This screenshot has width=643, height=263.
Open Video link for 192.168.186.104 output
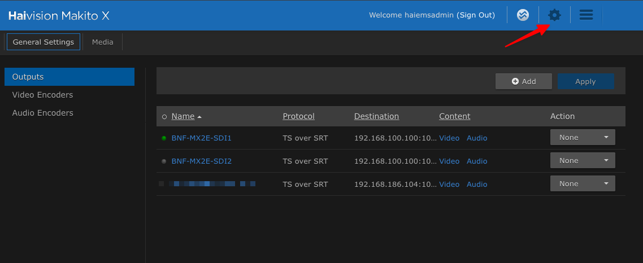pyautogui.click(x=449, y=185)
